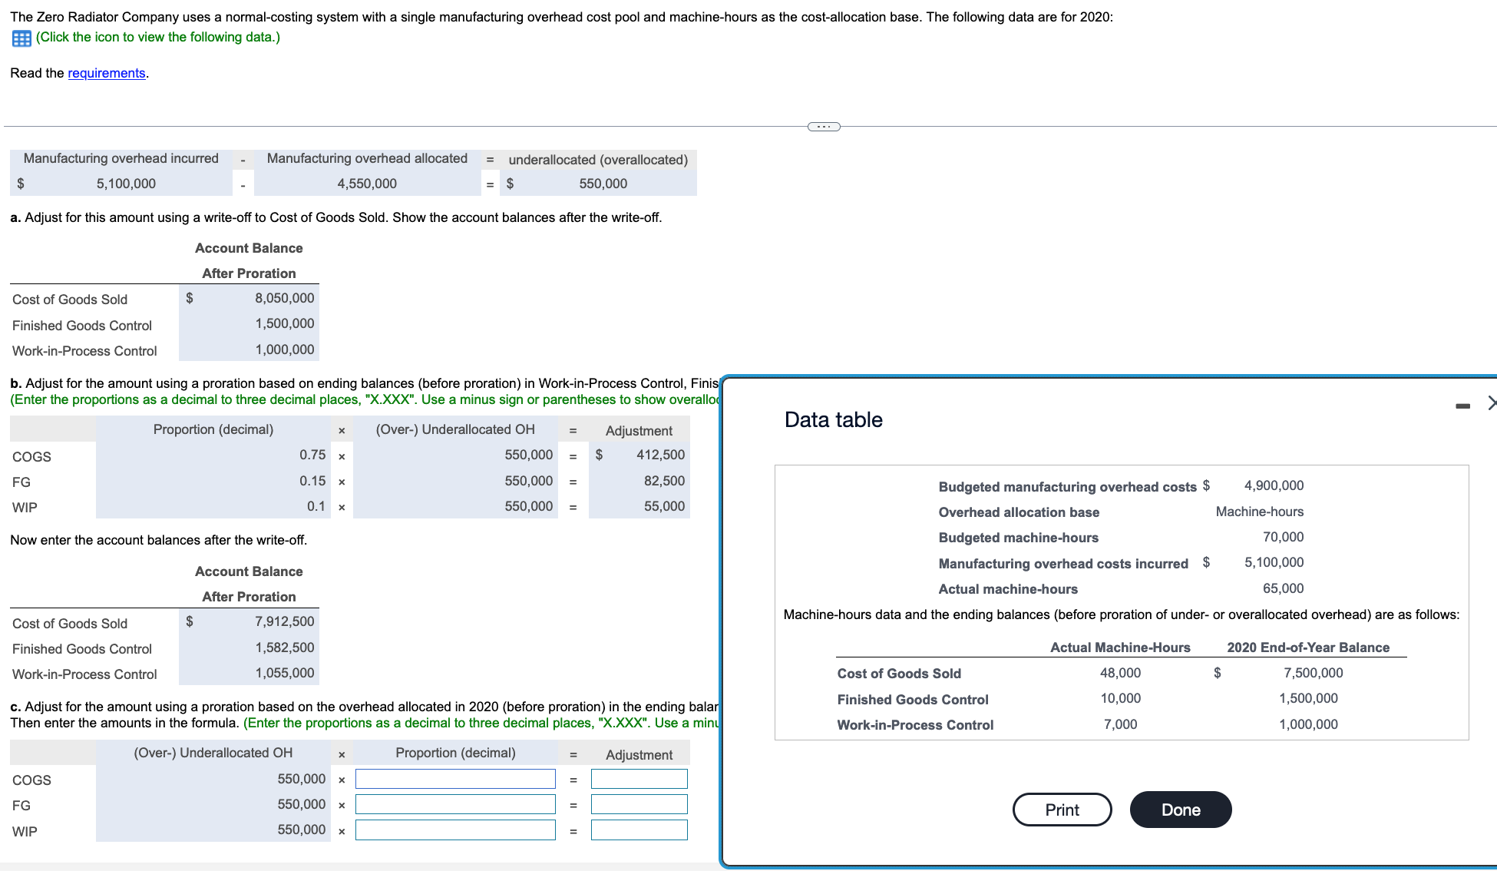The image size is (1497, 871).
Task: Expand the ellipsis divider handle
Action: tap(823, 127)
